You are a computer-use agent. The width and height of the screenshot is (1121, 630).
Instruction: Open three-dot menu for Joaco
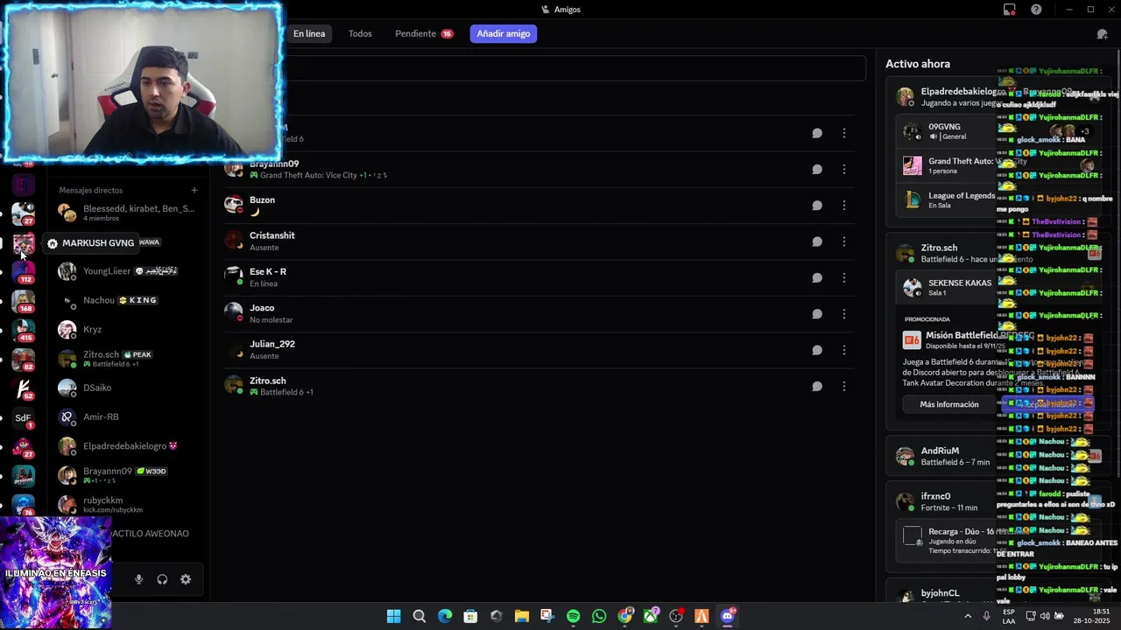843,314
